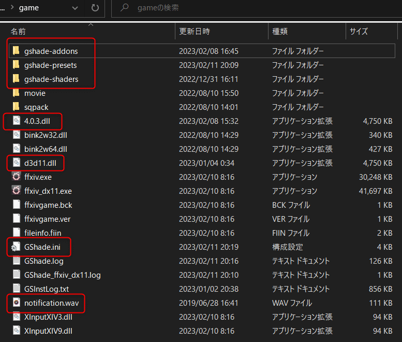The height and width of the screenshot is (342, 402).
Task: Click the sqpack folder icon
Action: 16,107
